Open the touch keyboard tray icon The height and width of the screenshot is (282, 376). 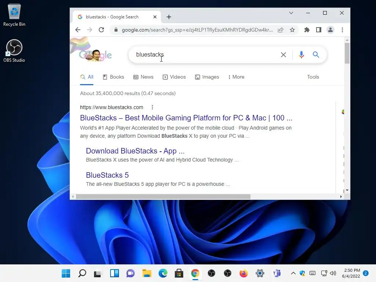point(312,273)
